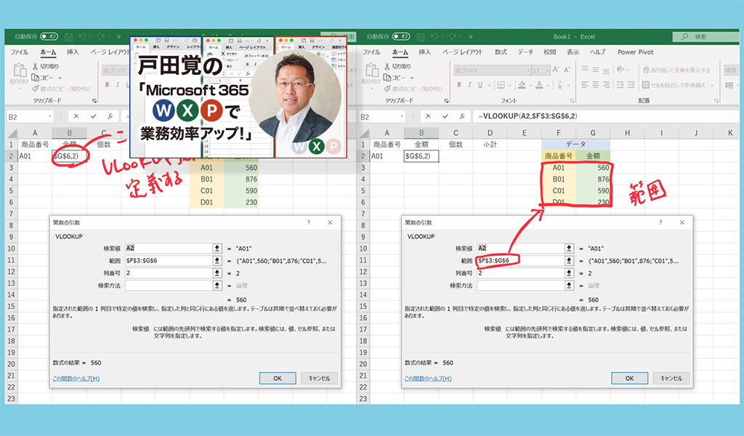The image size is (744, 436).
Task: Click Borders icon in right Excel window
Action: 501,85
